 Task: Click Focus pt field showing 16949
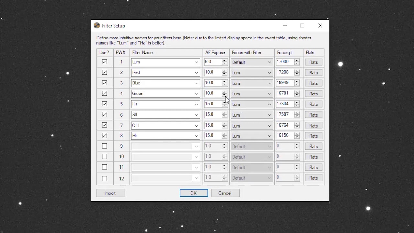285,83
